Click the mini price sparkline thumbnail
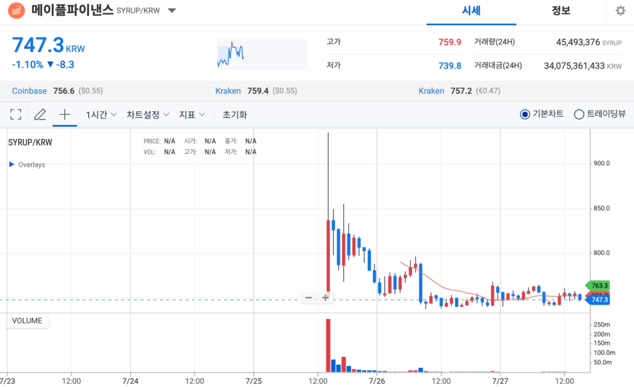 [x=262, y=54]
